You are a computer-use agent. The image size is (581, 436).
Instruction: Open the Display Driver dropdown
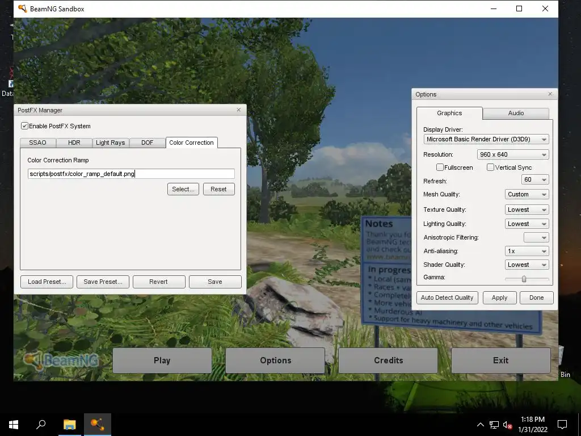(486, 140)
